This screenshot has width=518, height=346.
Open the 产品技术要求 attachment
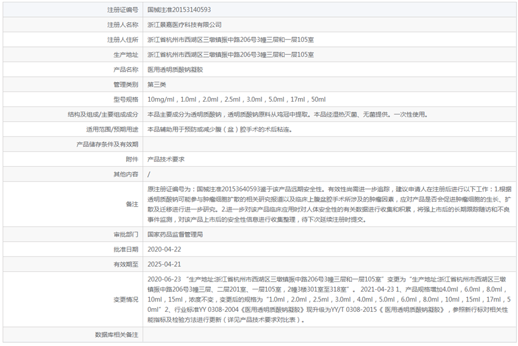click(x=166, y=159)
